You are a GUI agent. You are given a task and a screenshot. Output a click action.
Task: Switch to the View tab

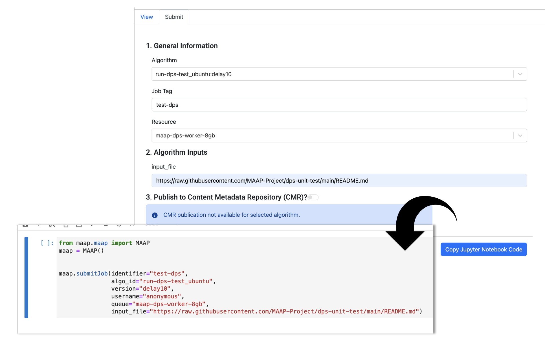(146, 17)
